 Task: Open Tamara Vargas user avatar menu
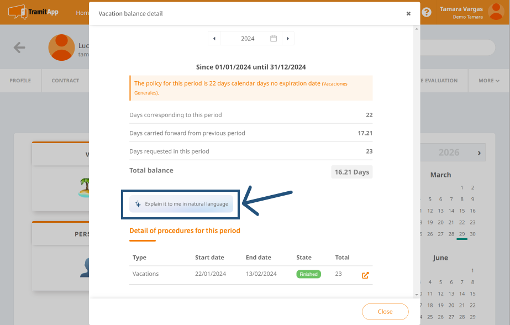(x=497, y=12)
